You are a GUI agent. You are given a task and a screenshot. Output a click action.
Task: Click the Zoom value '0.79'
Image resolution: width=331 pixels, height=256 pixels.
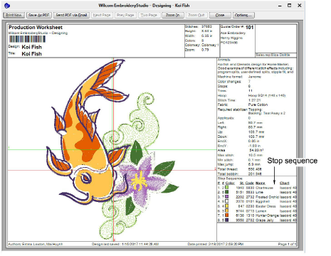tap(205, 50)
